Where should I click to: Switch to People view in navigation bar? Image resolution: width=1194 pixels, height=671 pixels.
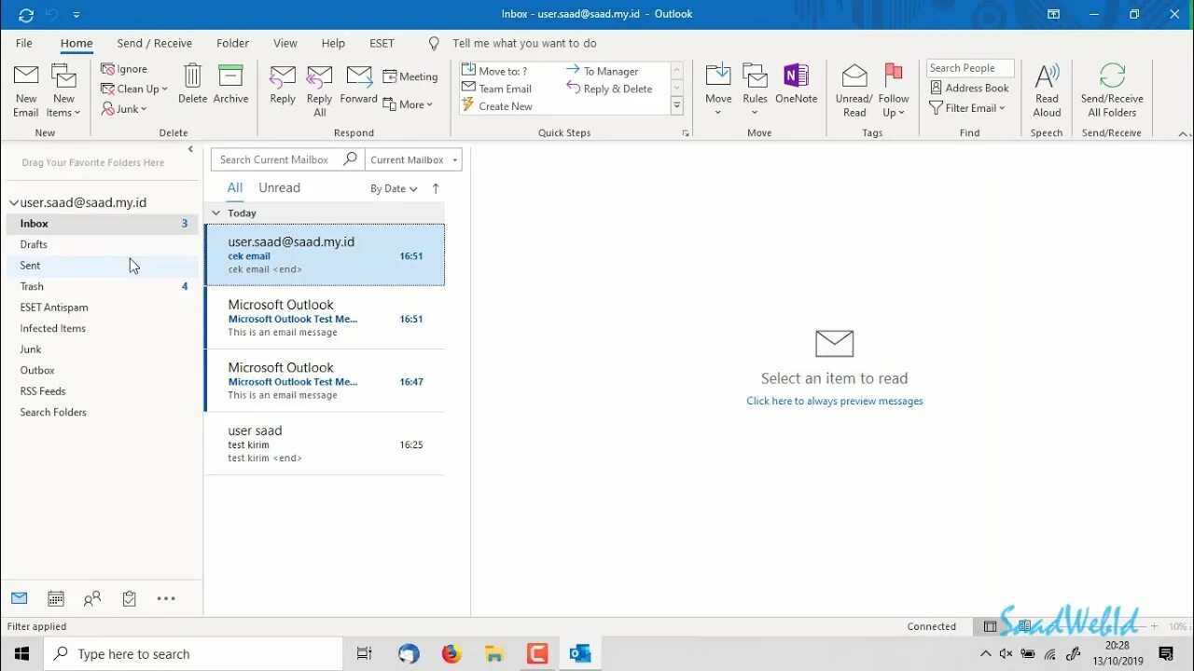coord(92,598)
